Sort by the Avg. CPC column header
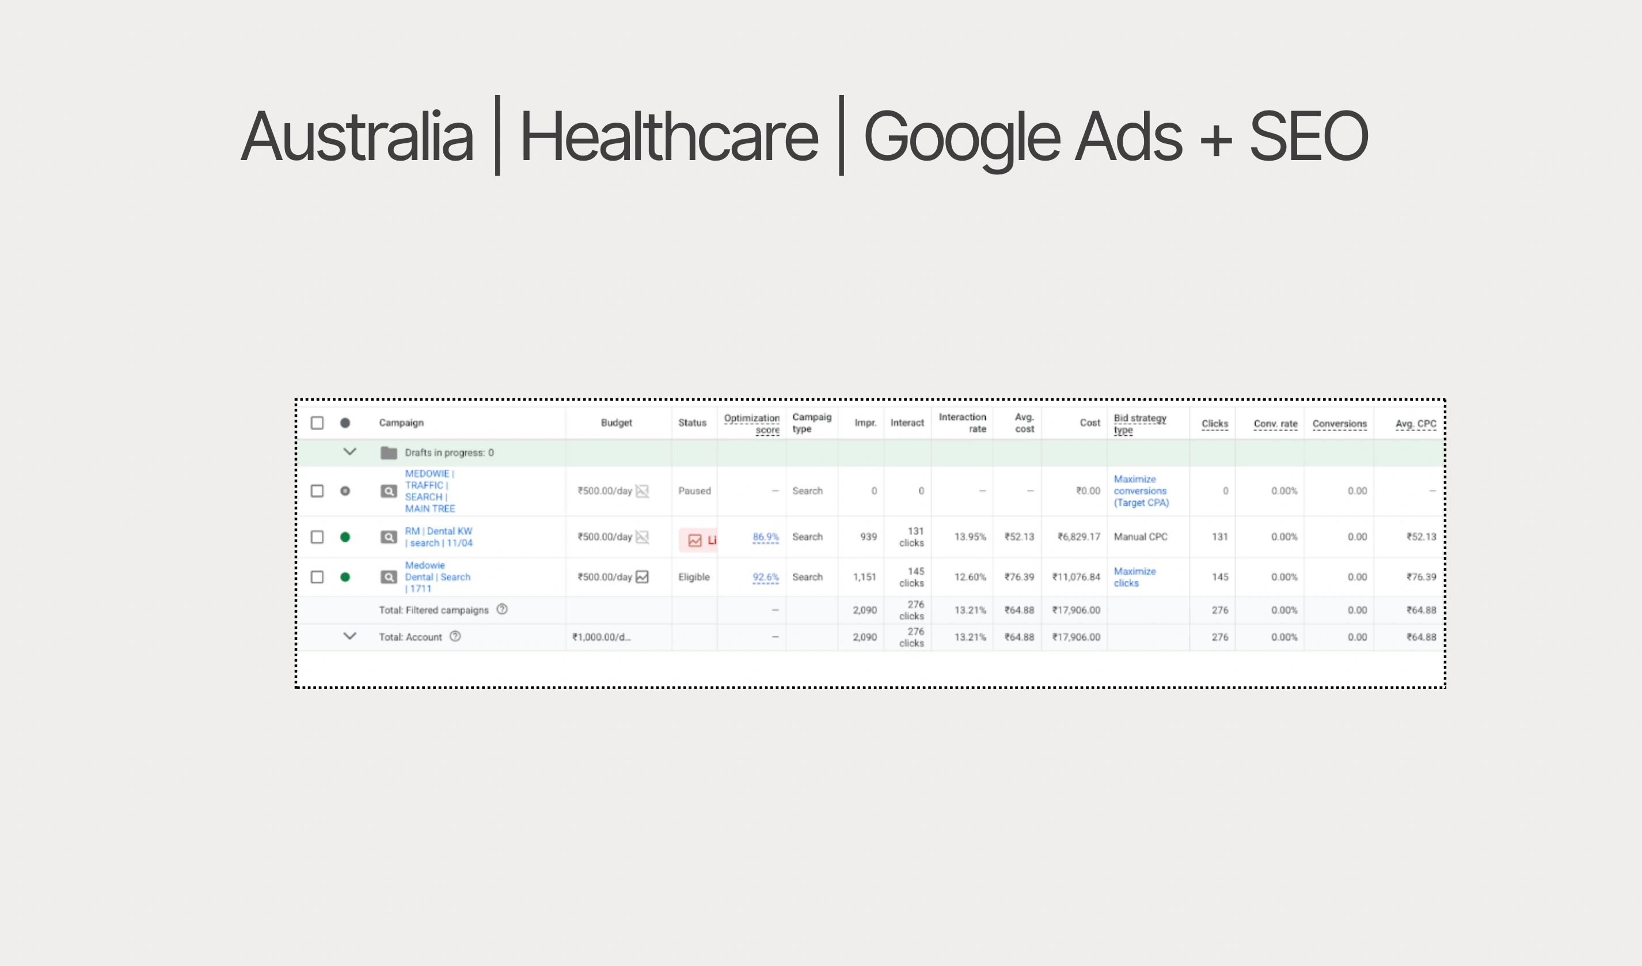Viewport: 1642px width, 966px height. pyautogui.click(x=1415, y=423)
